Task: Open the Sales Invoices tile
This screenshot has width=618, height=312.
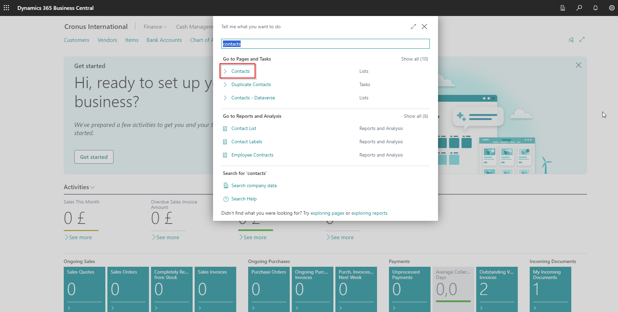Action: coord(215,289)
